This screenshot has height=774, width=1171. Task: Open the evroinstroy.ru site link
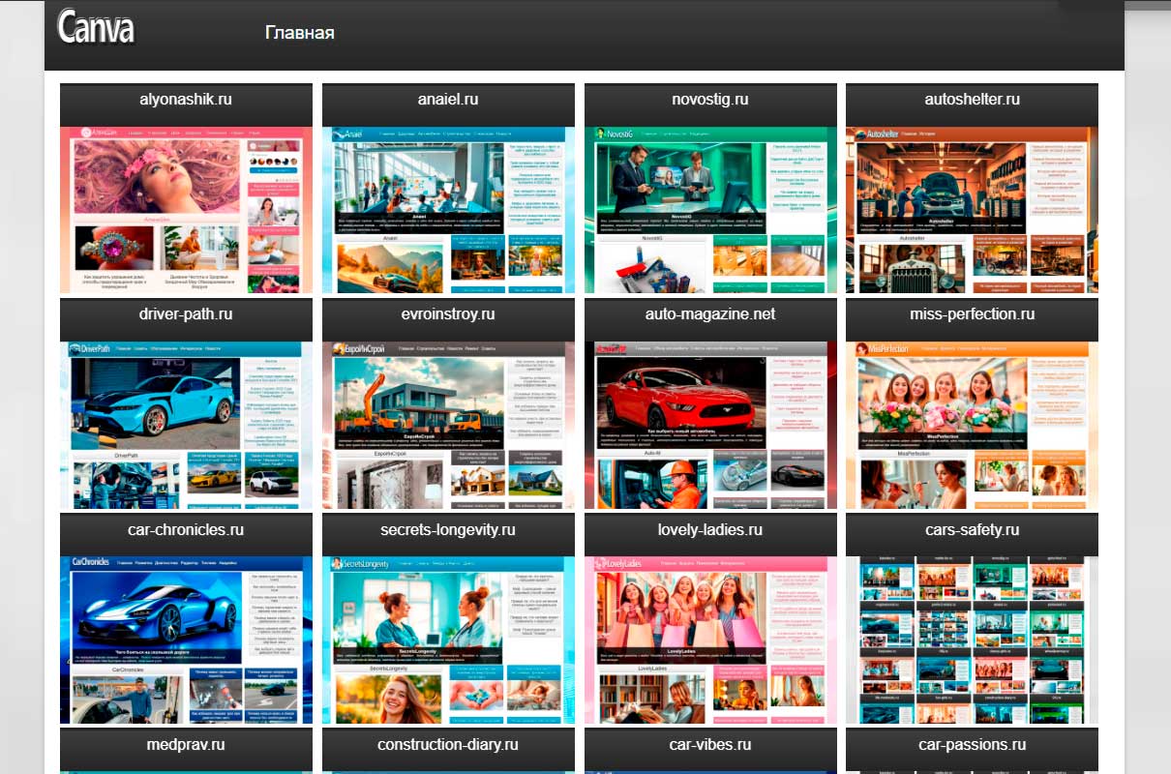tap(447, 314)
